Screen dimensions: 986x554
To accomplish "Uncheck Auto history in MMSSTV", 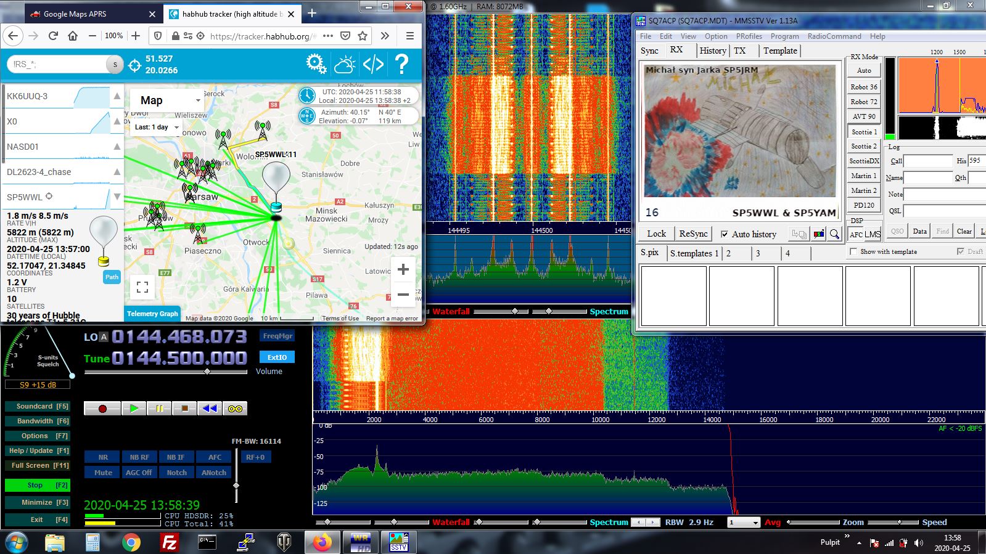I will pos(725,234).
